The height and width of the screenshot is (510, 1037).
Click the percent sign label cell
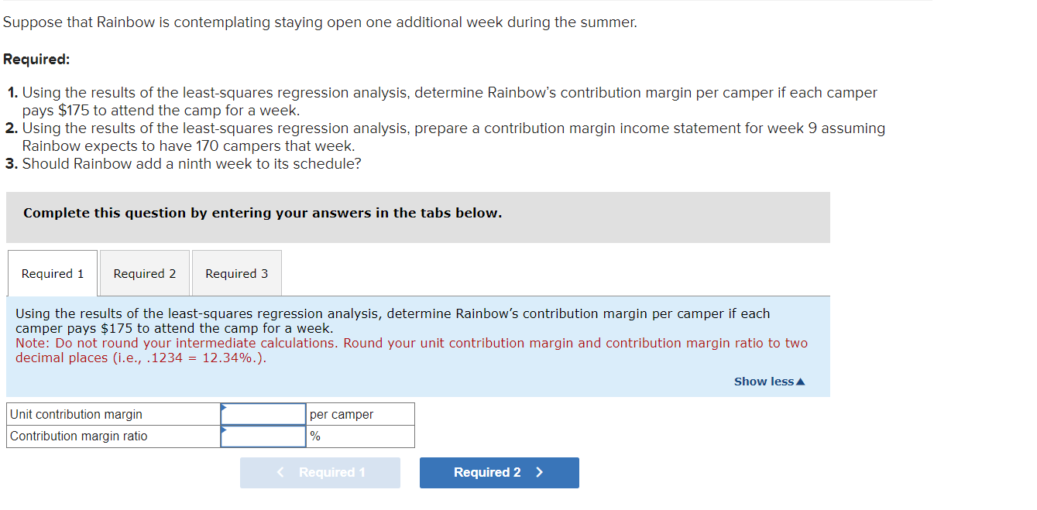point(360,436)
